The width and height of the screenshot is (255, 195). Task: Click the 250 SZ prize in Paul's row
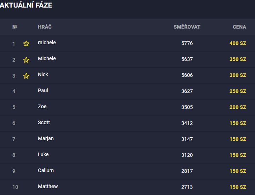(x=238, y=91)
